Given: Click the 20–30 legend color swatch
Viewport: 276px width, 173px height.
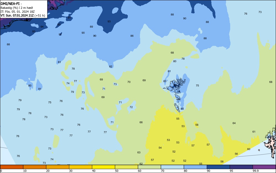Looking at the screenshot, I should [x=58, y=167].
